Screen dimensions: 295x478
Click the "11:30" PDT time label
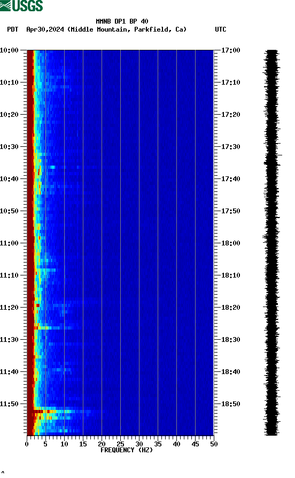(x=9, y=340)
